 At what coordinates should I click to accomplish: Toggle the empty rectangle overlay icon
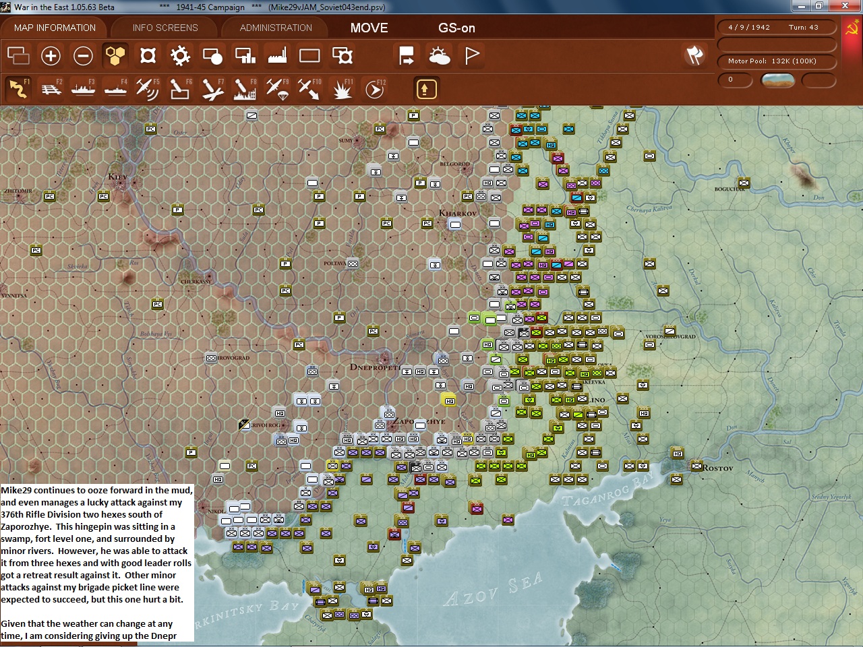tap(309, 55)
